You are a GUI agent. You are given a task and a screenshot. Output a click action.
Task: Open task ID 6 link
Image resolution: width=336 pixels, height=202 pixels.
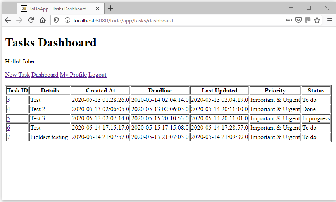point(9,128)
